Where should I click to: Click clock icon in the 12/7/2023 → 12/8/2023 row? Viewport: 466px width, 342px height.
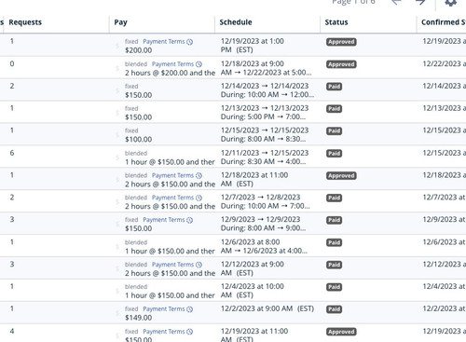pos(199,198)
